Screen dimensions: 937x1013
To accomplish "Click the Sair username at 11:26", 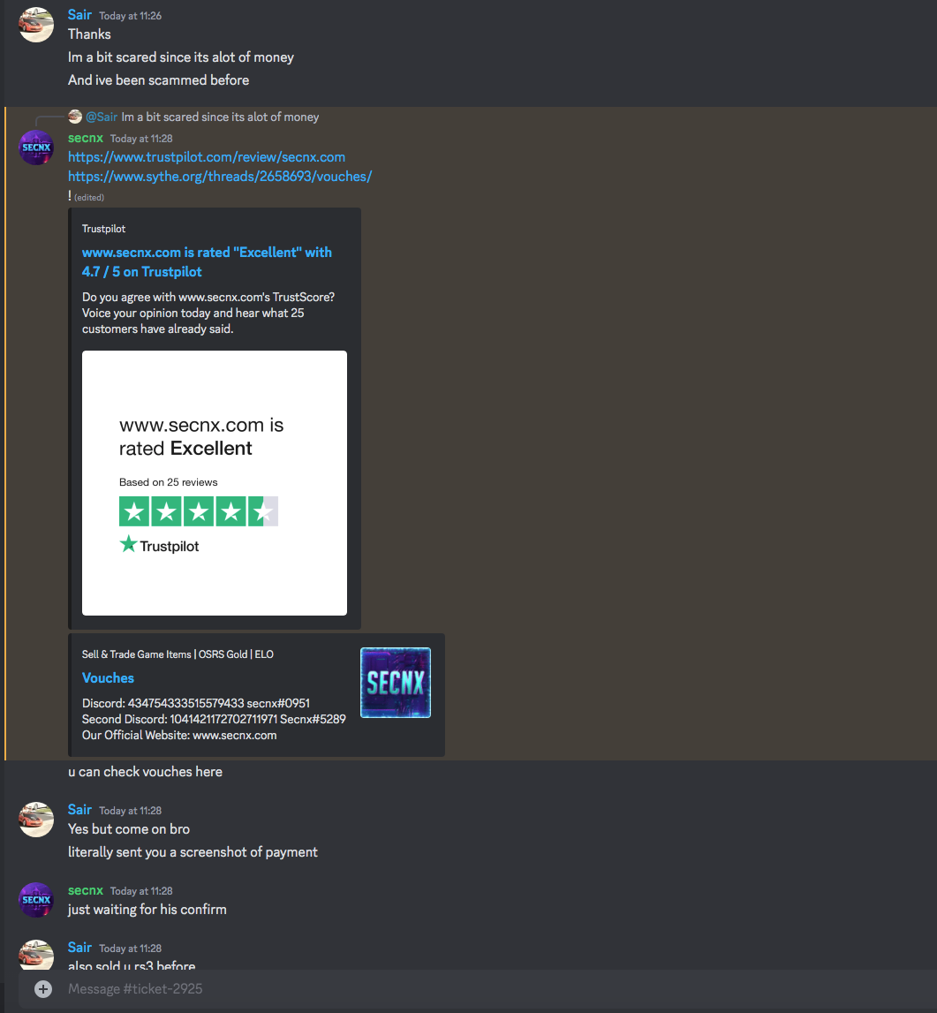I will click(79, 15).
